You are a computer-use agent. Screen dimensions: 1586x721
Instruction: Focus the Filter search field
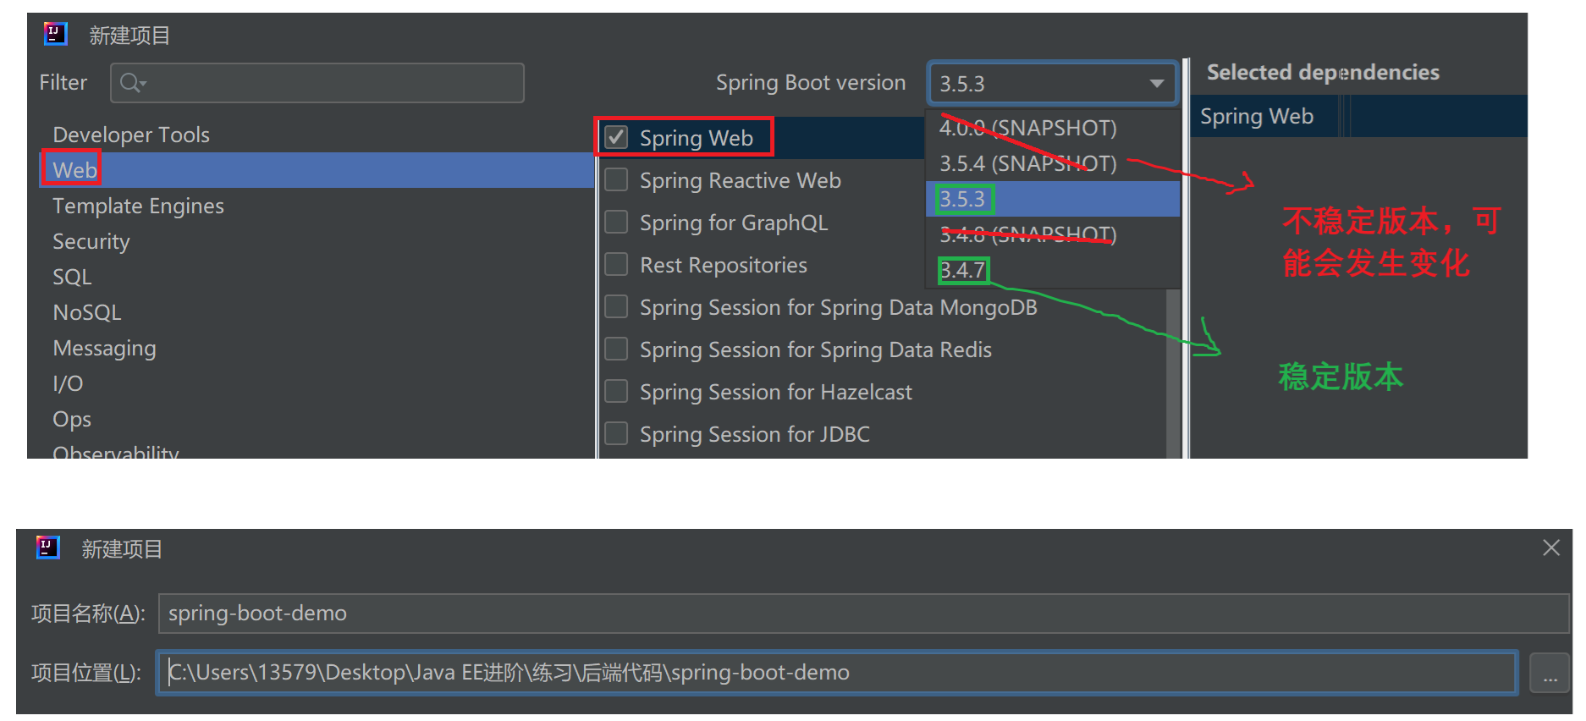317,83
